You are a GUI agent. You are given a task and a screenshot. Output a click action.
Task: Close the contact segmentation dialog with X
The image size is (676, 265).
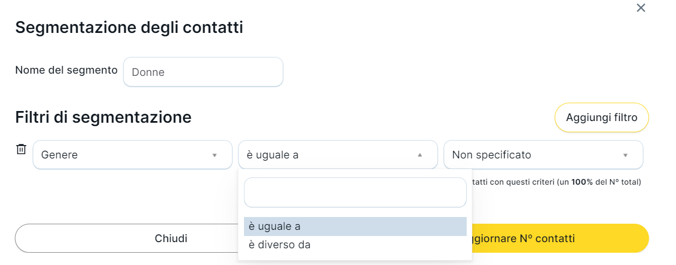[641, 8]
